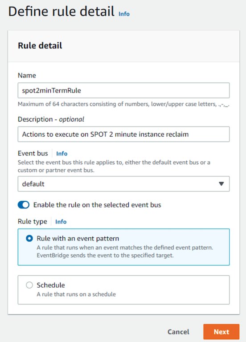
Task: Click the Enable the rule toggle label text
Action: click(97, 205)
